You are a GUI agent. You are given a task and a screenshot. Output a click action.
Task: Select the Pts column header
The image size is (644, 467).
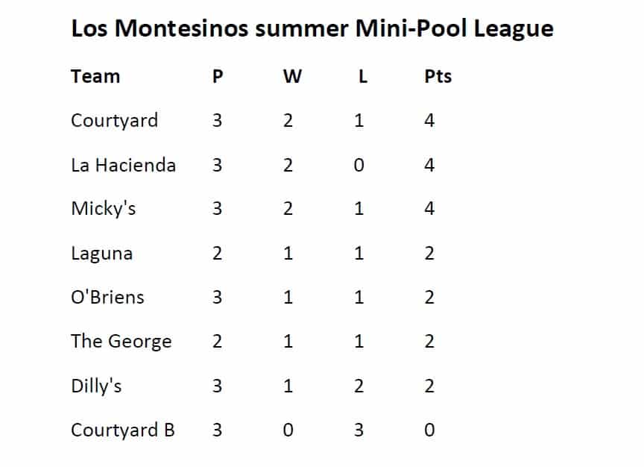coord(438,76)
